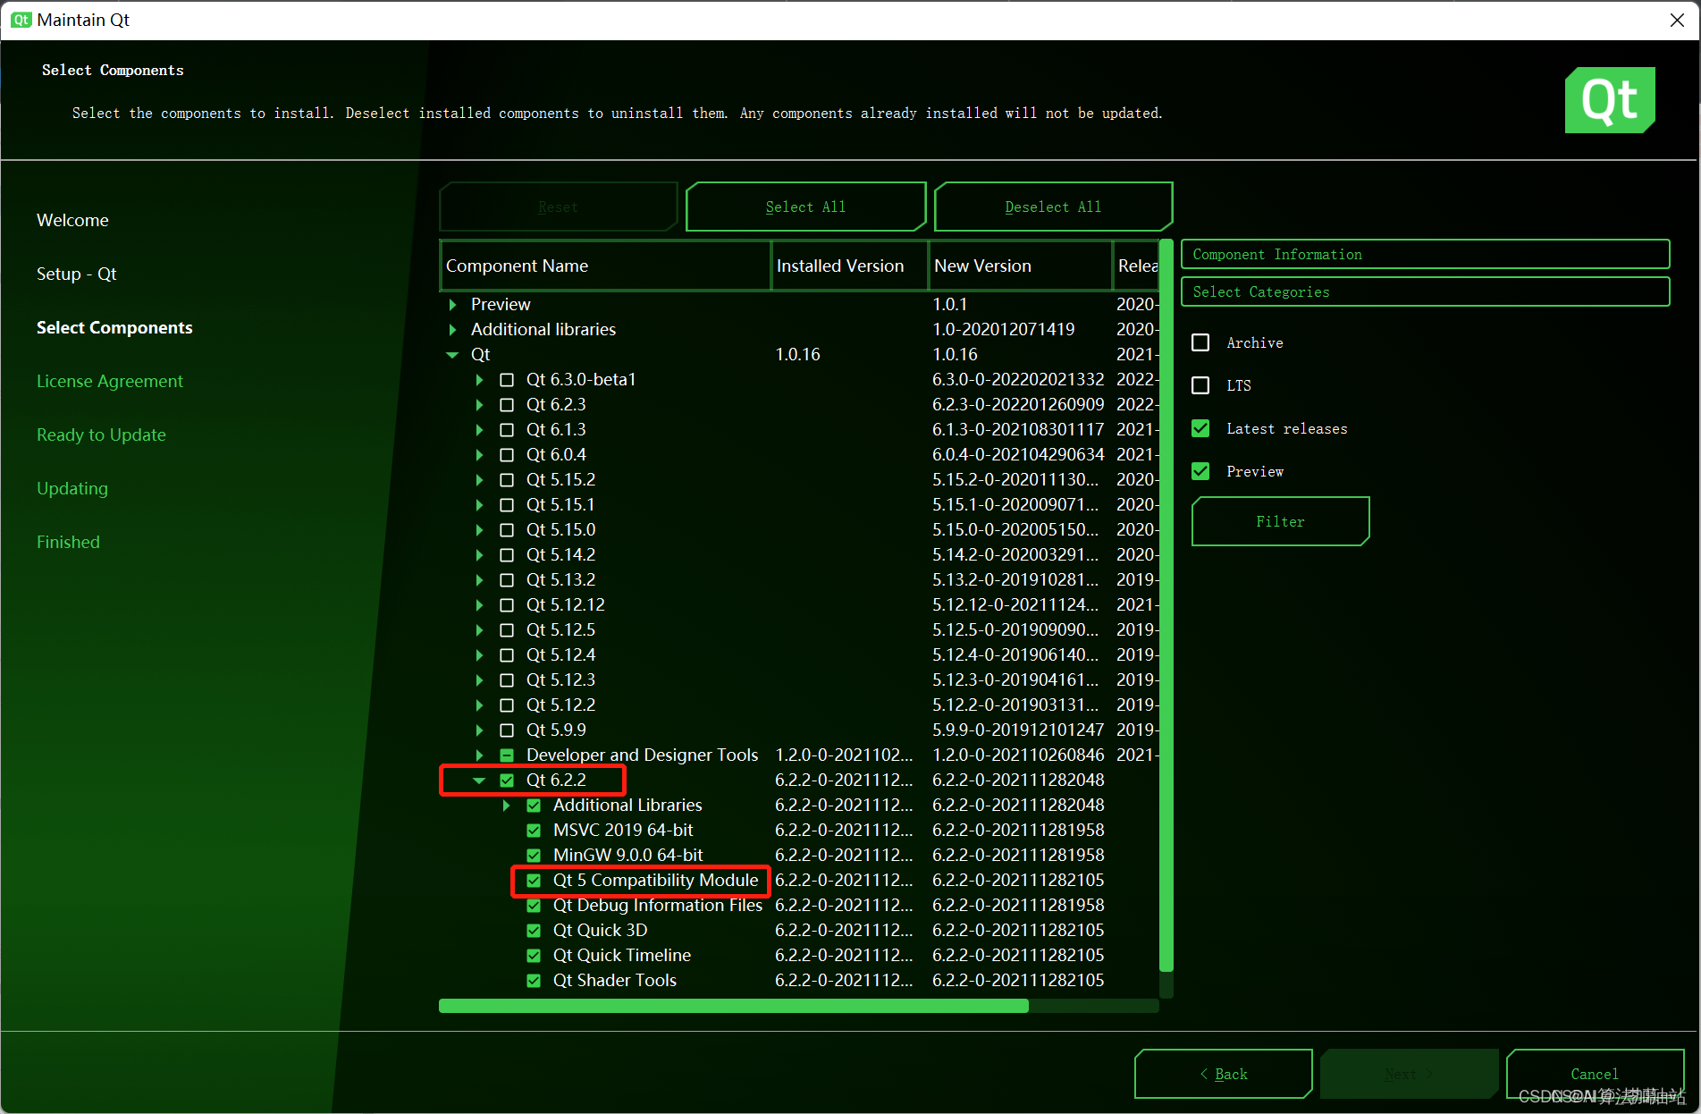Collapse the Qt tree node

coord(452,354)
